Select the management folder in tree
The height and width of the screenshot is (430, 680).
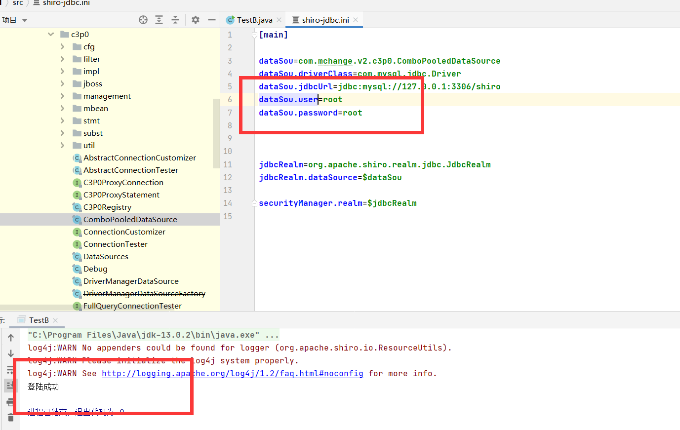tap(107, 96)
